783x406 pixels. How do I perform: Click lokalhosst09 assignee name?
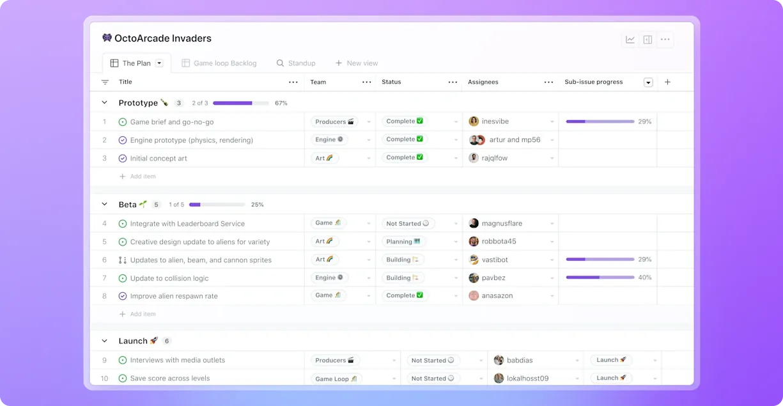(527, 379)
